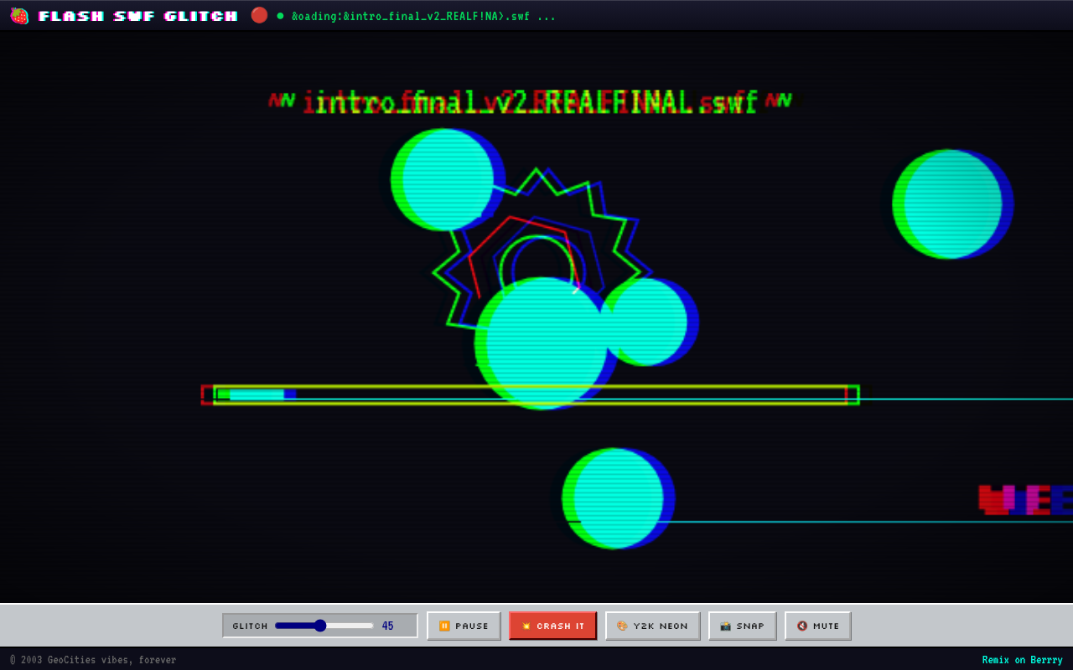Click the camera icon on Snap
Screen dimensions: 1073x670
[725, 626]
